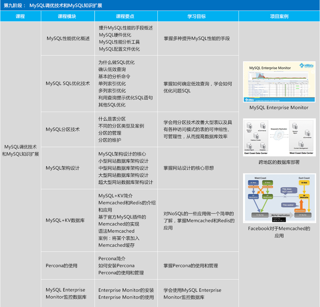Click the Percona简介 key point
This screenshot has height=307, width=320.
(x=112, y=259)
